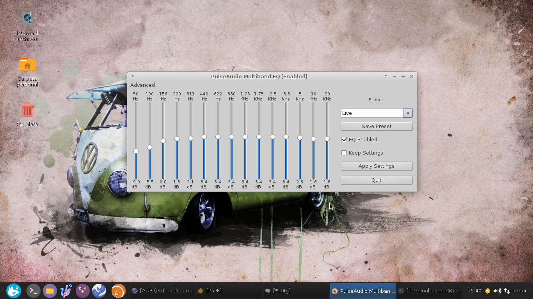
Task: Click the Preset: label text
Action: 377,100
